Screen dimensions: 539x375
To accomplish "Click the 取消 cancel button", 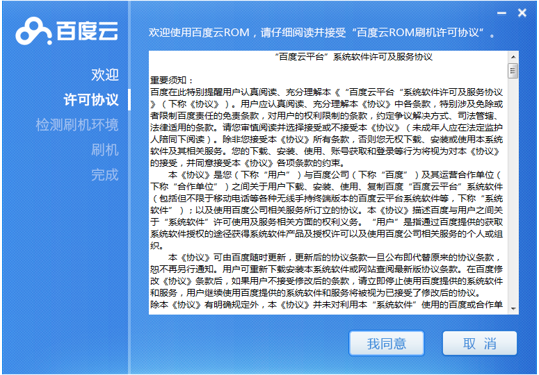I will tap(479, 343).
